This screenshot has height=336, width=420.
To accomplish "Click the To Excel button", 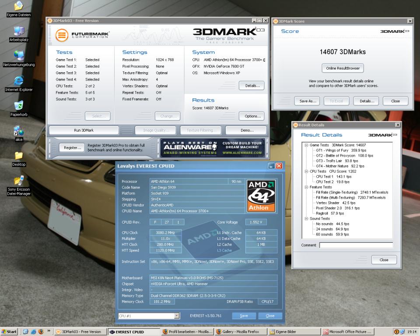I will coord(337,101).
